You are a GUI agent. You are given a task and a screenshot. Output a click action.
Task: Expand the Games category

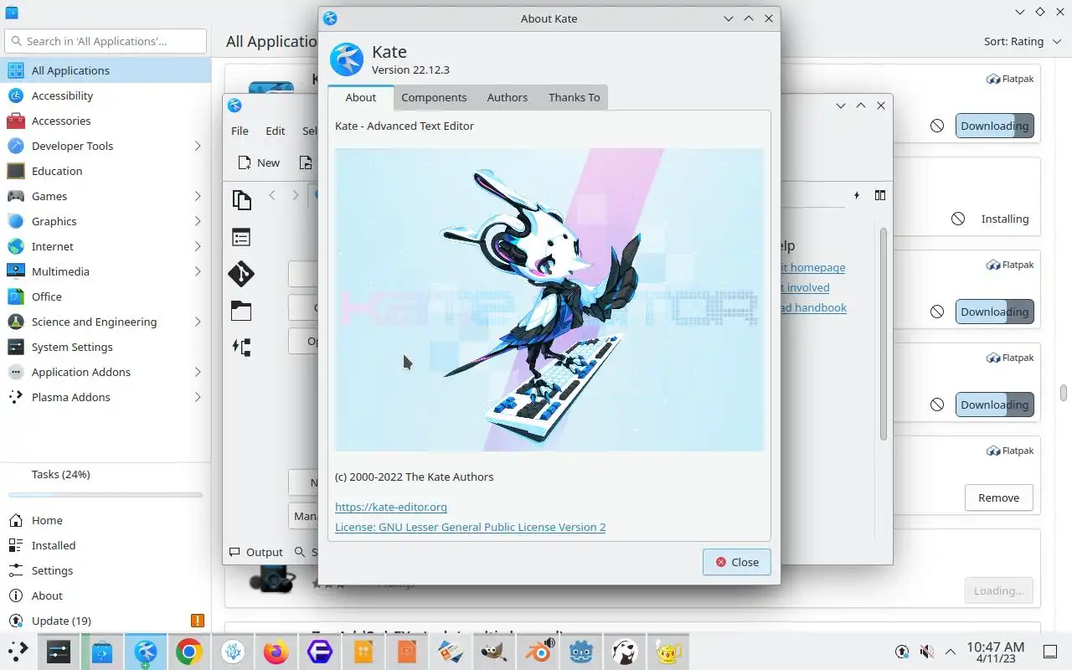[198, 196]
